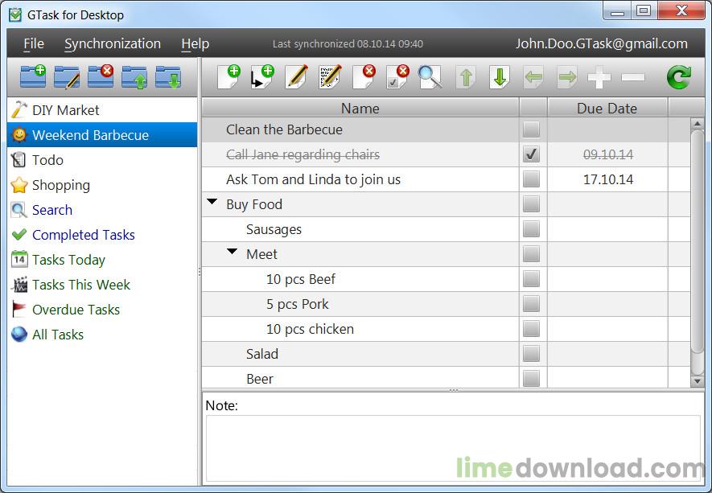The image size is (712, 493).
Task: Collapse the Meet subtask group
Action: (232, 252)
